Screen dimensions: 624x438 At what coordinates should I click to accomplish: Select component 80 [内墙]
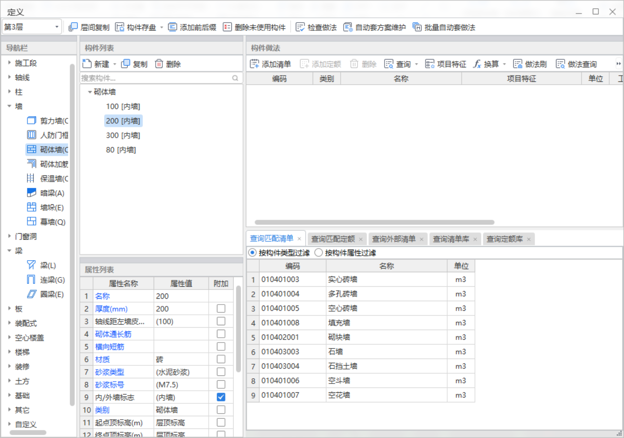tap(121, 150)
